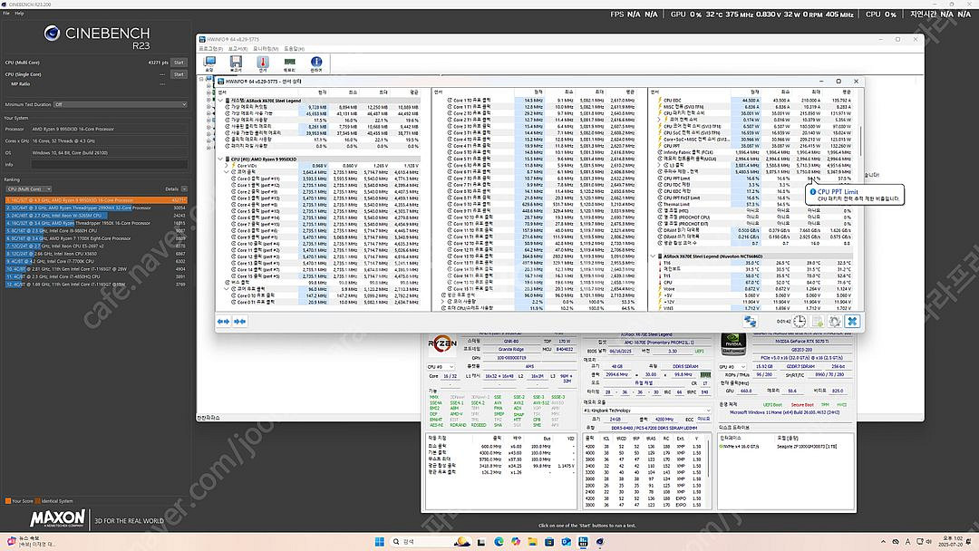The height and width of the screenshot is (551, 979).
Task: Select the AMD Ryzen 9 9950X3D orange ranking bar
Action: (96, 200)
